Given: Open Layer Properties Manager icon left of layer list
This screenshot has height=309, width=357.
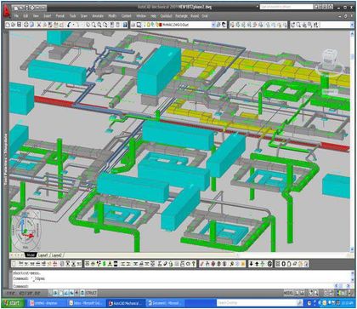Looking at the screenshot, I should [x=133, y=25].
